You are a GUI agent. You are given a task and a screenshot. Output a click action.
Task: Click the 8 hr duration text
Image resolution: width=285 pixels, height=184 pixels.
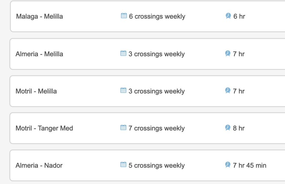[x=239, y=129]
